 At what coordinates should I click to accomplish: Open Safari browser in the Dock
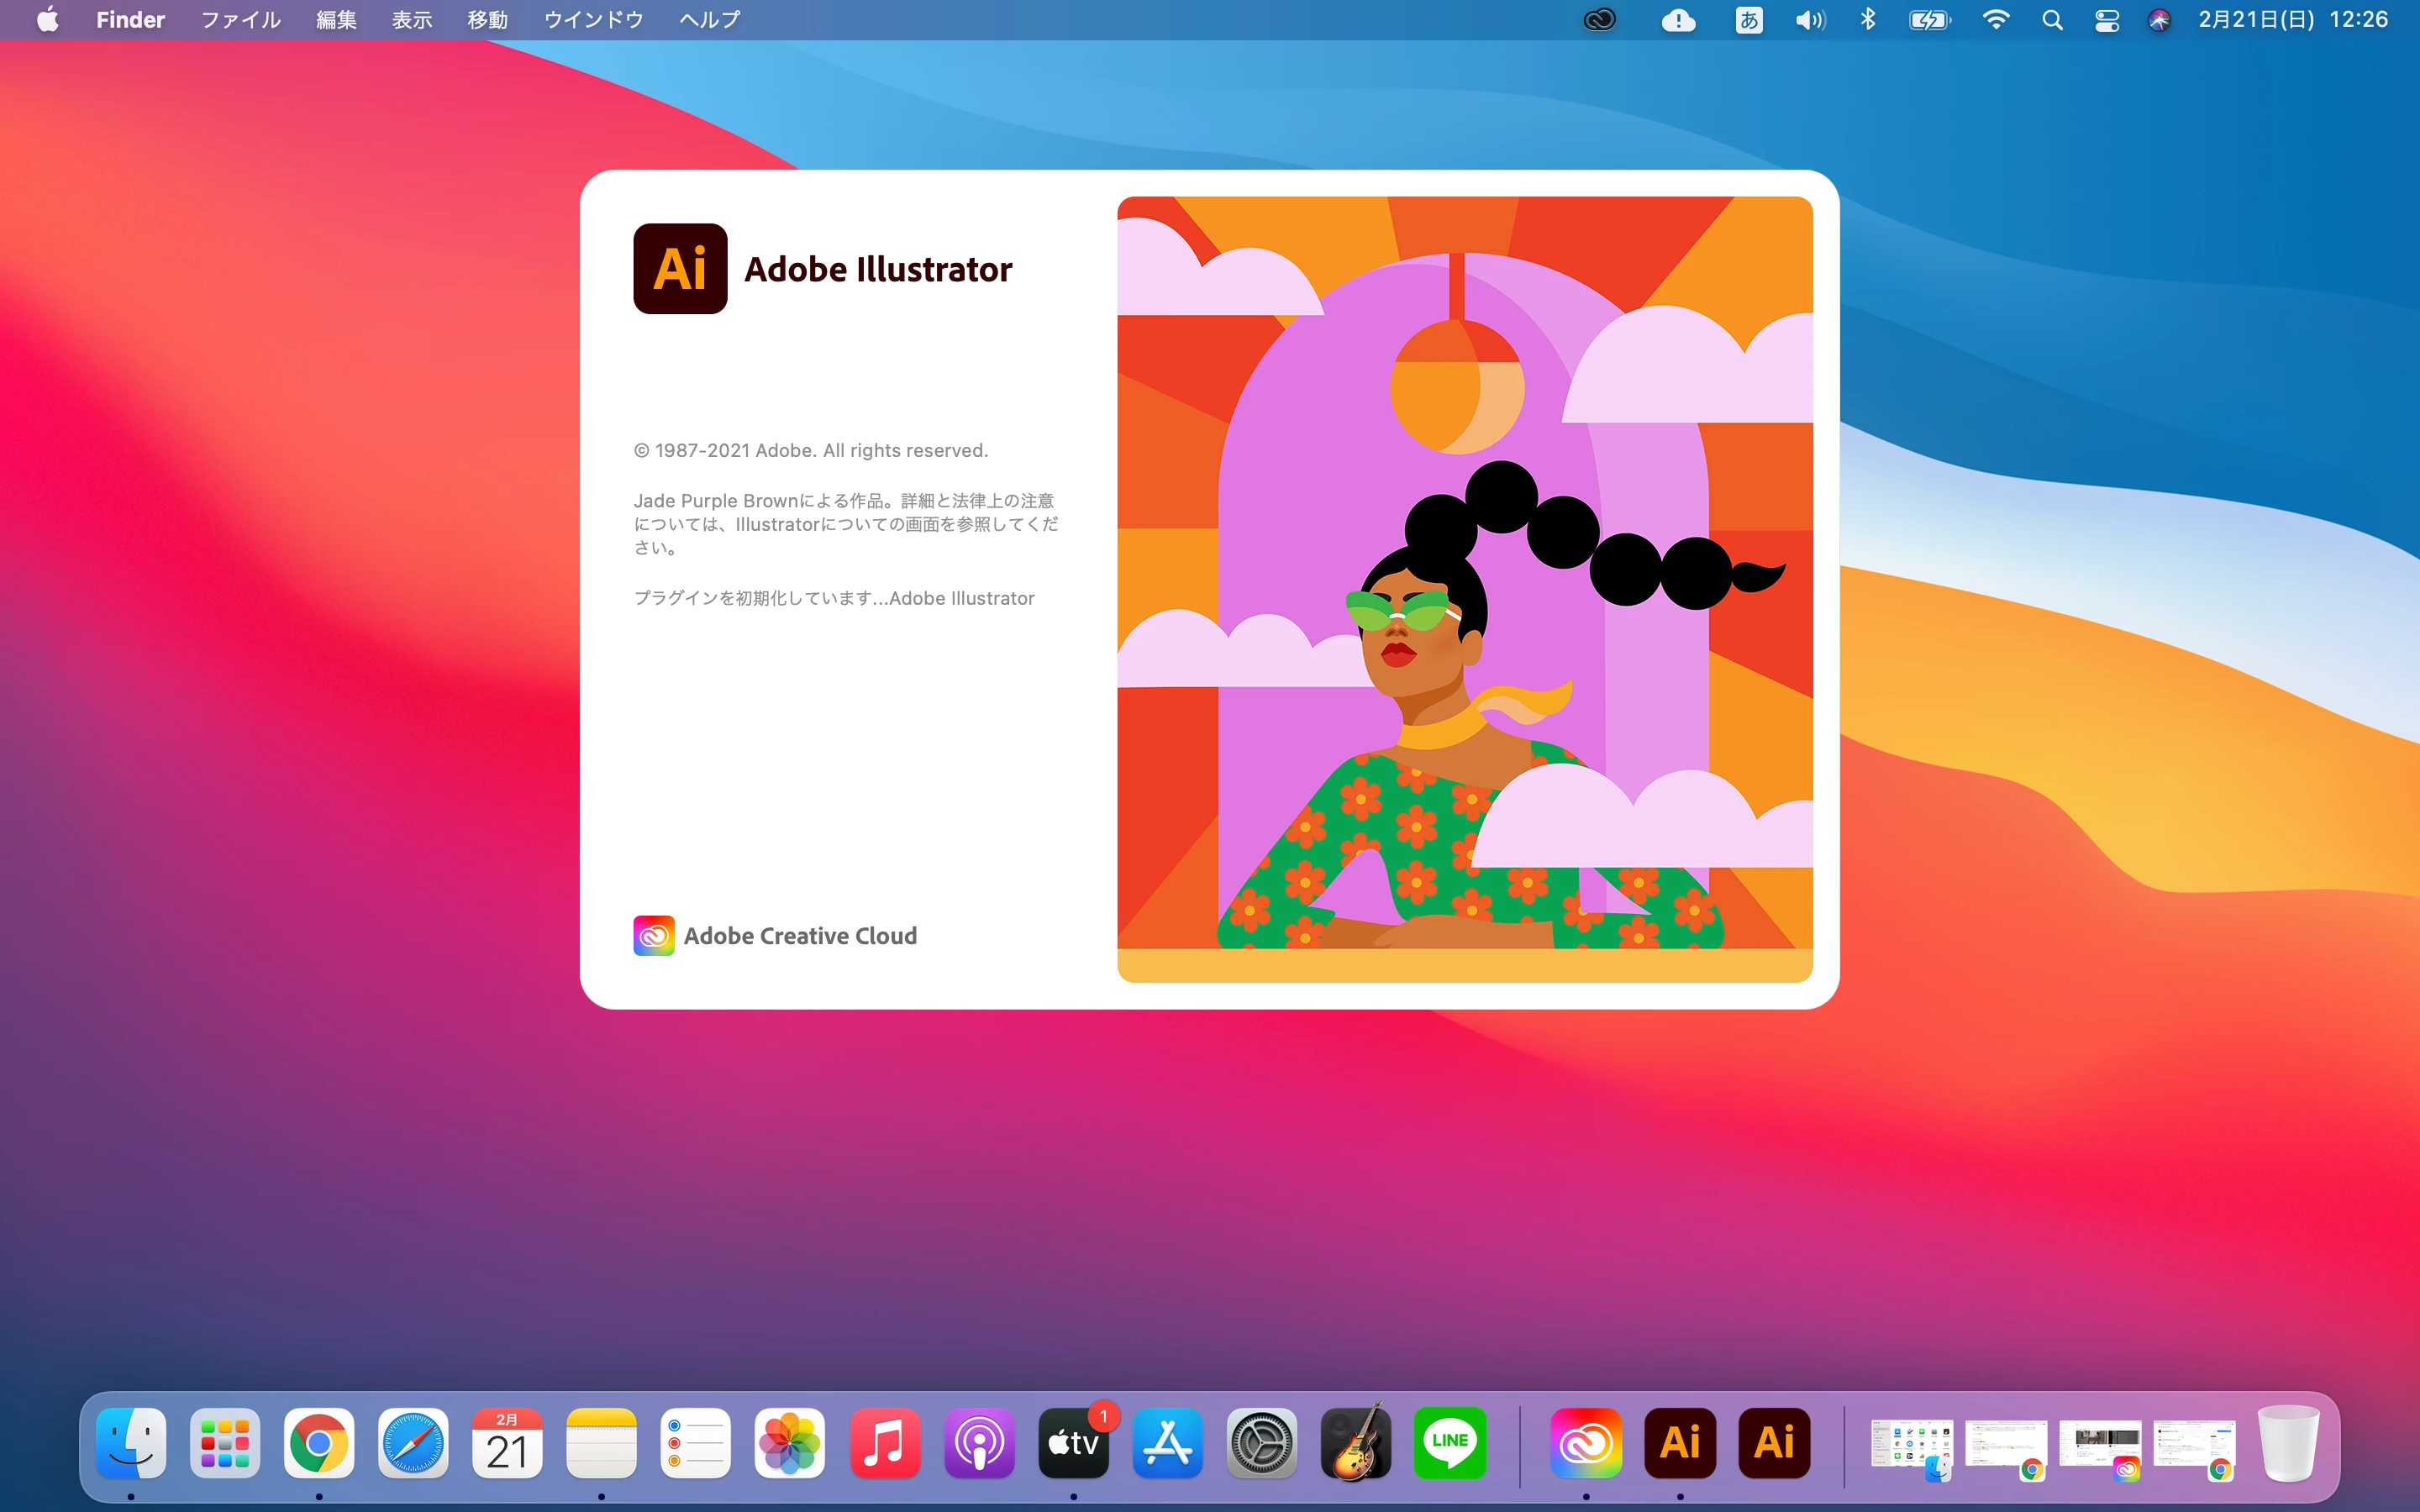coord(413,1443)
